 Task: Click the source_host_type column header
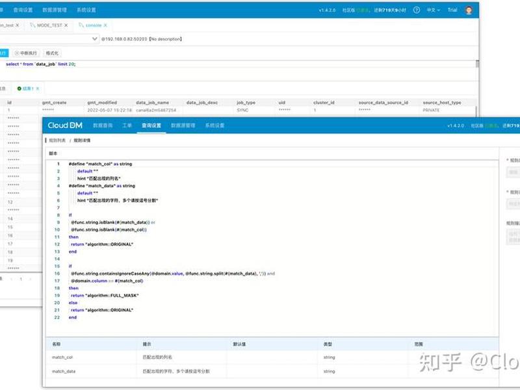coord(442,103)
